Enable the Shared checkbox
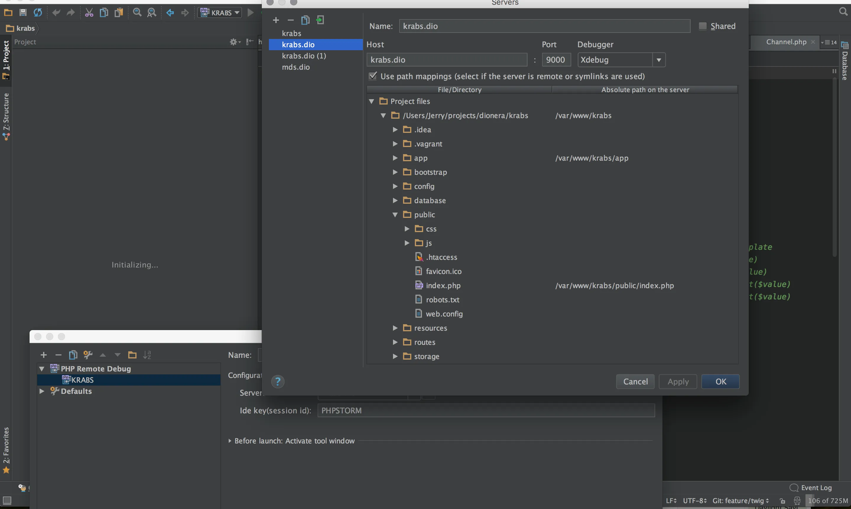This screenshot has width=851, height=509. 703,26
